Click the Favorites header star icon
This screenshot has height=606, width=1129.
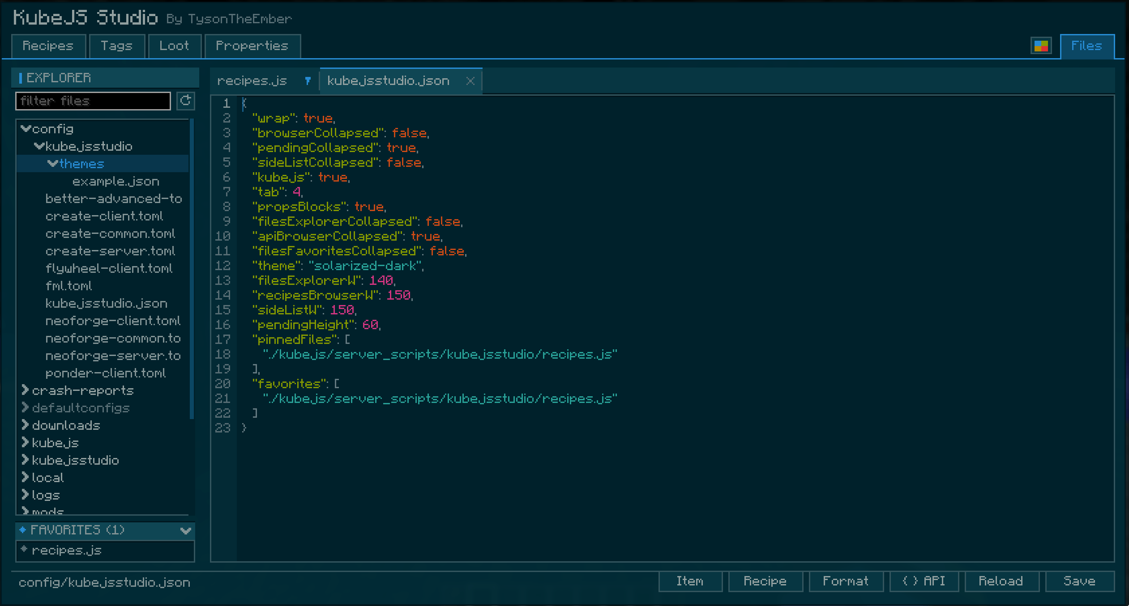[x=23, y=530]
